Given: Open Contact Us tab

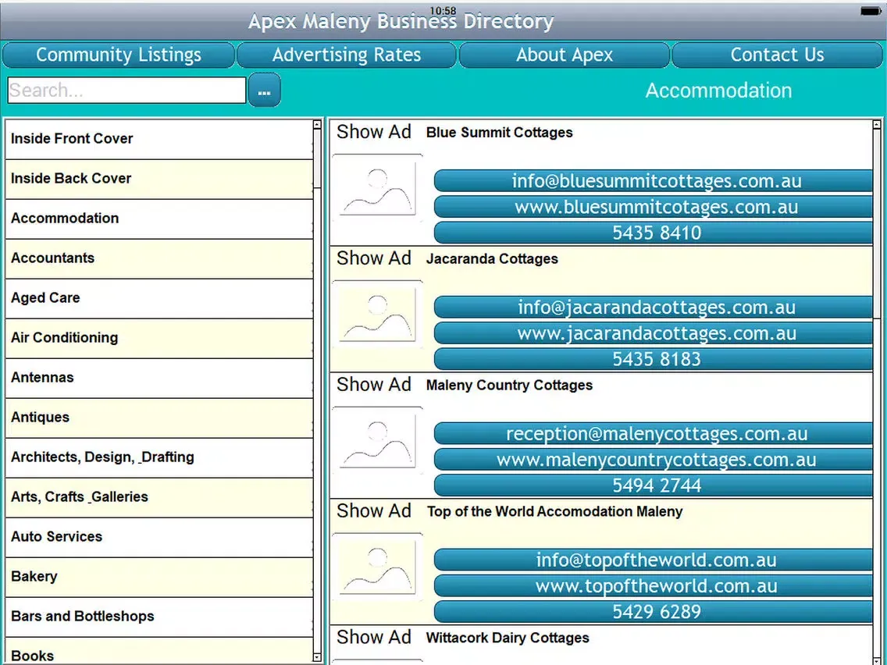Looking at the screenshot, I should 777,55.
